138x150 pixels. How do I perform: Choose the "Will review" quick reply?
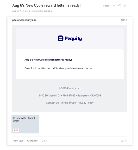coord(32,141)
